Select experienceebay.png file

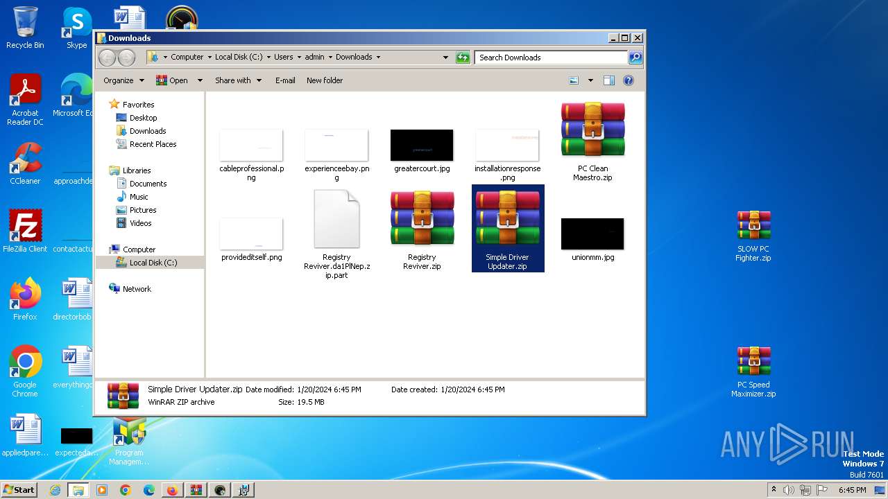click(336, 155)
